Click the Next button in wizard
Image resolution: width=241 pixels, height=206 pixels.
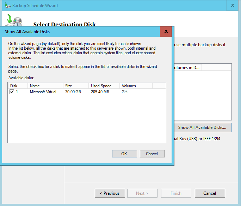(x=142, y=193)
